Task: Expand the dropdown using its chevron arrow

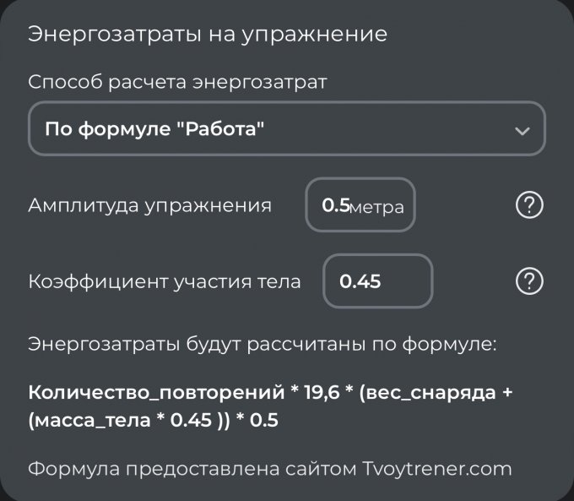Action: tap(522, 131)
